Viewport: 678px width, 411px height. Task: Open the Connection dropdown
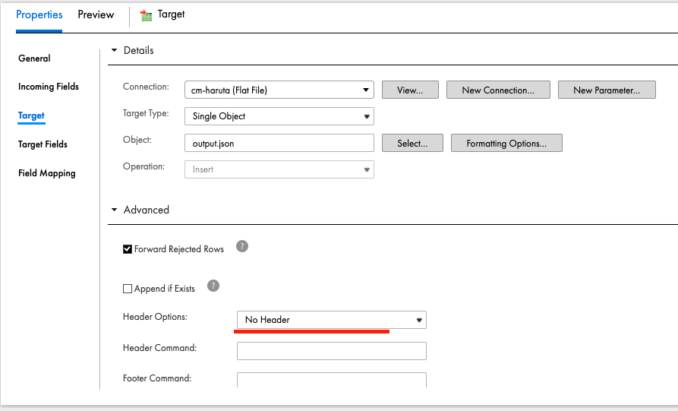tap(279, 90)
